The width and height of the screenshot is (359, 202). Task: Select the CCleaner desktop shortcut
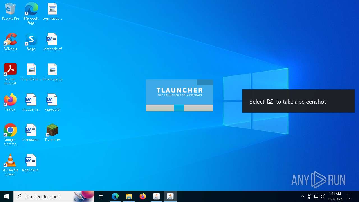(x=10, y=42)
